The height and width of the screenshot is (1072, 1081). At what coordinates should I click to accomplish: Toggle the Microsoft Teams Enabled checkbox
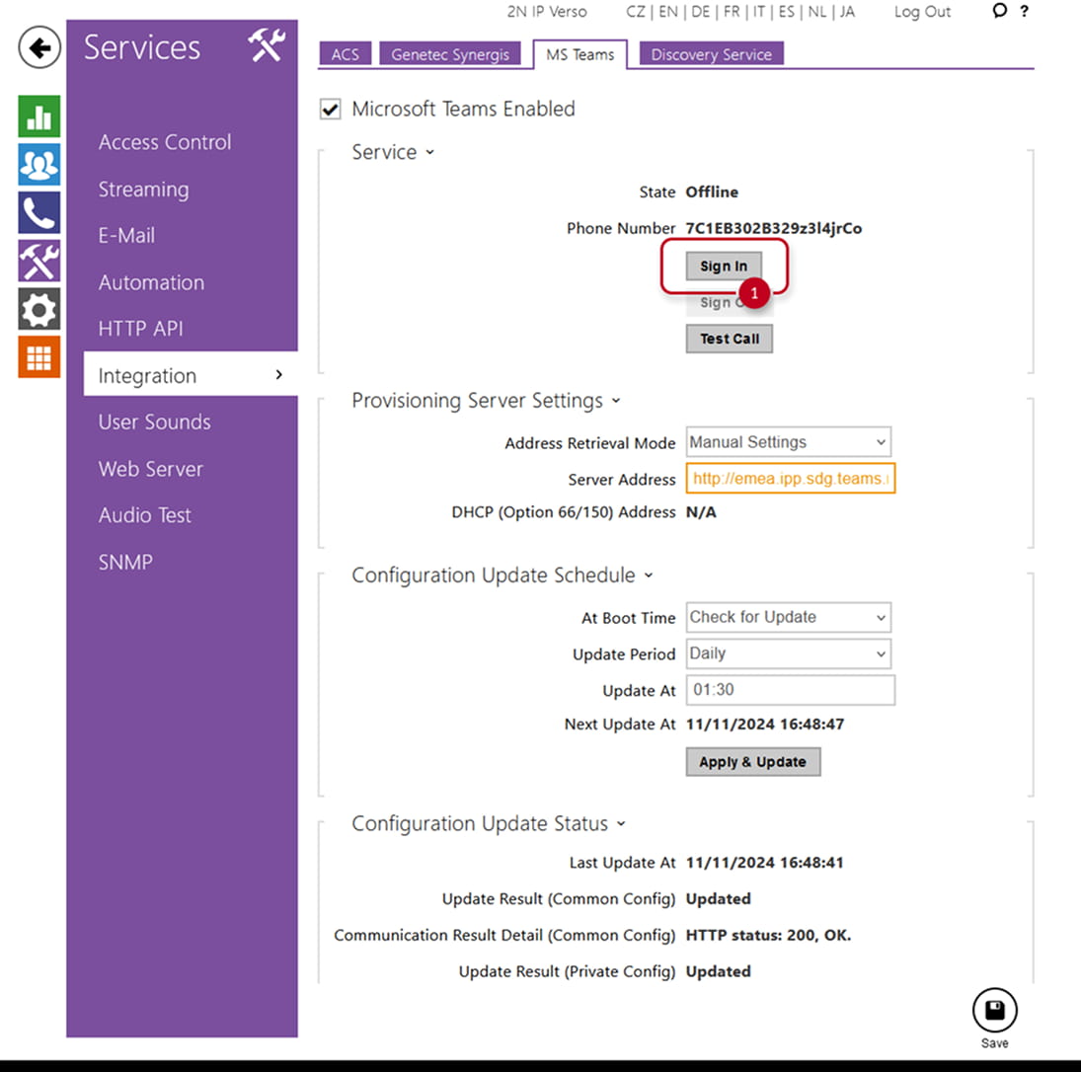[331, 109]
